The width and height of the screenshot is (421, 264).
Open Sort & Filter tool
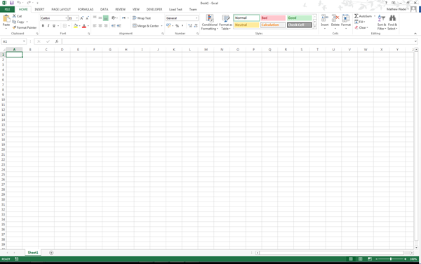pos(381,22)
